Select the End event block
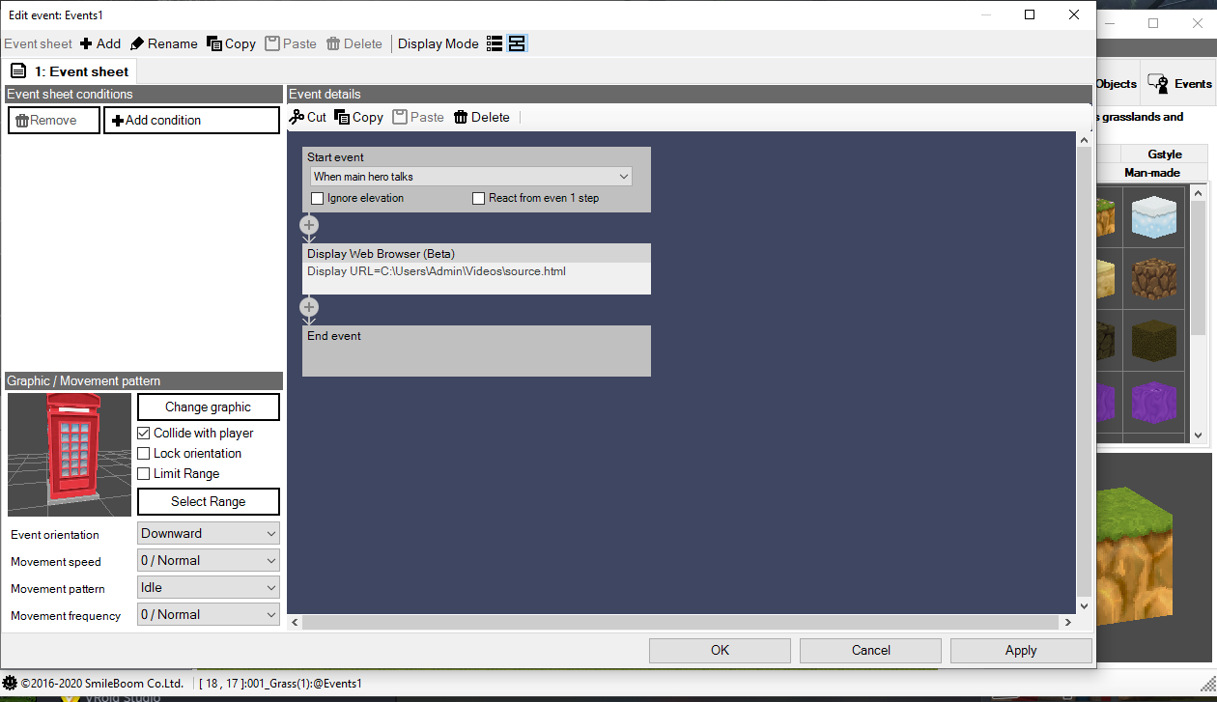The image size is (1217, 702). [476, 351]
